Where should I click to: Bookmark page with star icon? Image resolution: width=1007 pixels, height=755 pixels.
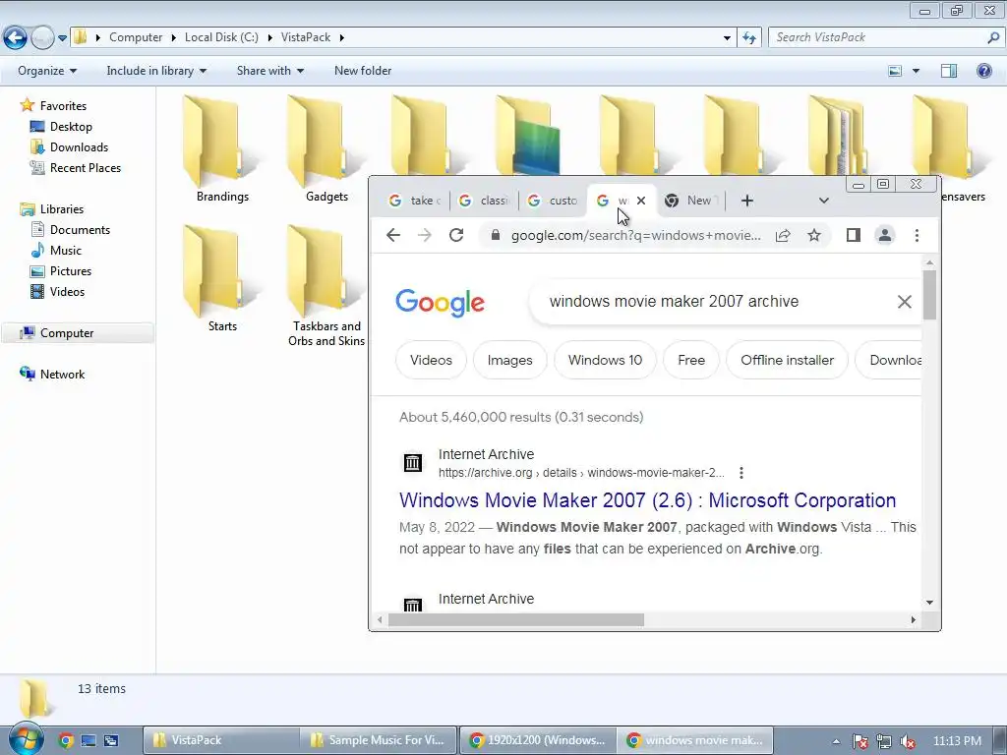click(814, 236)
